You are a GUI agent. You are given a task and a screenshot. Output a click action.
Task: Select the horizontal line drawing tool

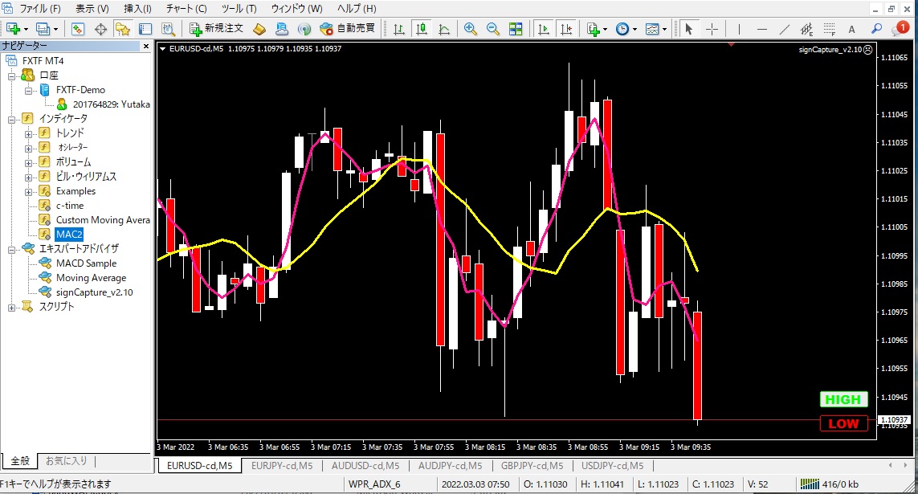[762, 29]
